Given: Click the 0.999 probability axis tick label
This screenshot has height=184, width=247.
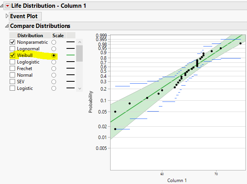Looking at the screenshot, I should [x=101, y=35].
